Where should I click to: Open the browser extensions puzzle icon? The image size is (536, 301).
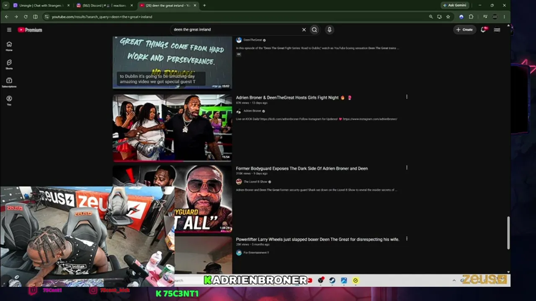[471, 17]
